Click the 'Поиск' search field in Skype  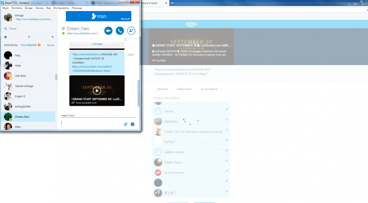point(29,28)
